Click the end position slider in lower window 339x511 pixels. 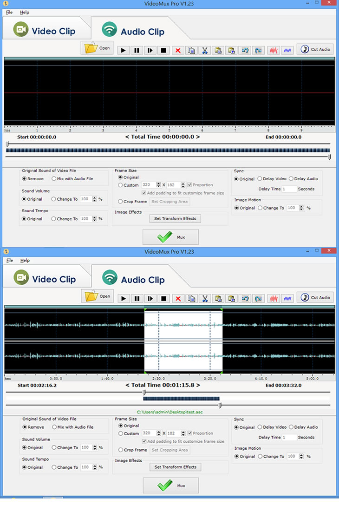pos(220,405)
